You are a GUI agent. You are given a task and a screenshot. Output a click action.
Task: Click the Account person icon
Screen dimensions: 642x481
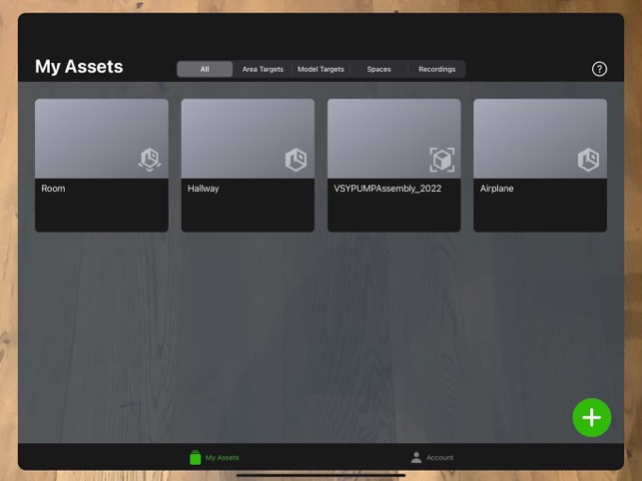pos(416,457)
